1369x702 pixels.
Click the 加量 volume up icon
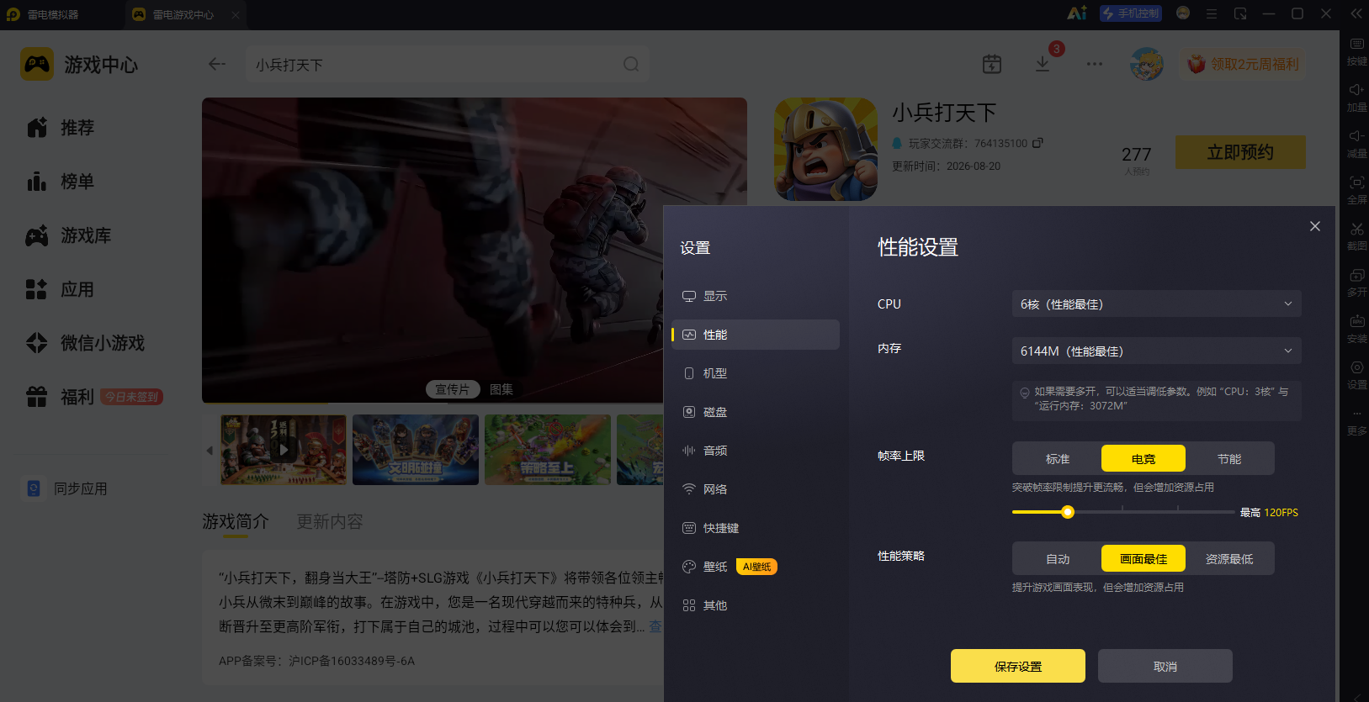(x=1357, y=97)
